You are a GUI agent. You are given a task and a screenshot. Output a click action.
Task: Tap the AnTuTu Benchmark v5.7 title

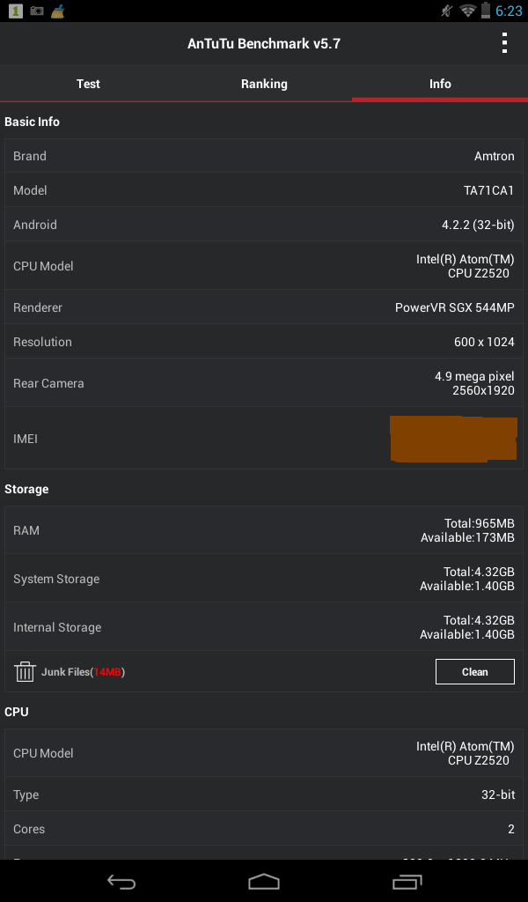point(264,43)
